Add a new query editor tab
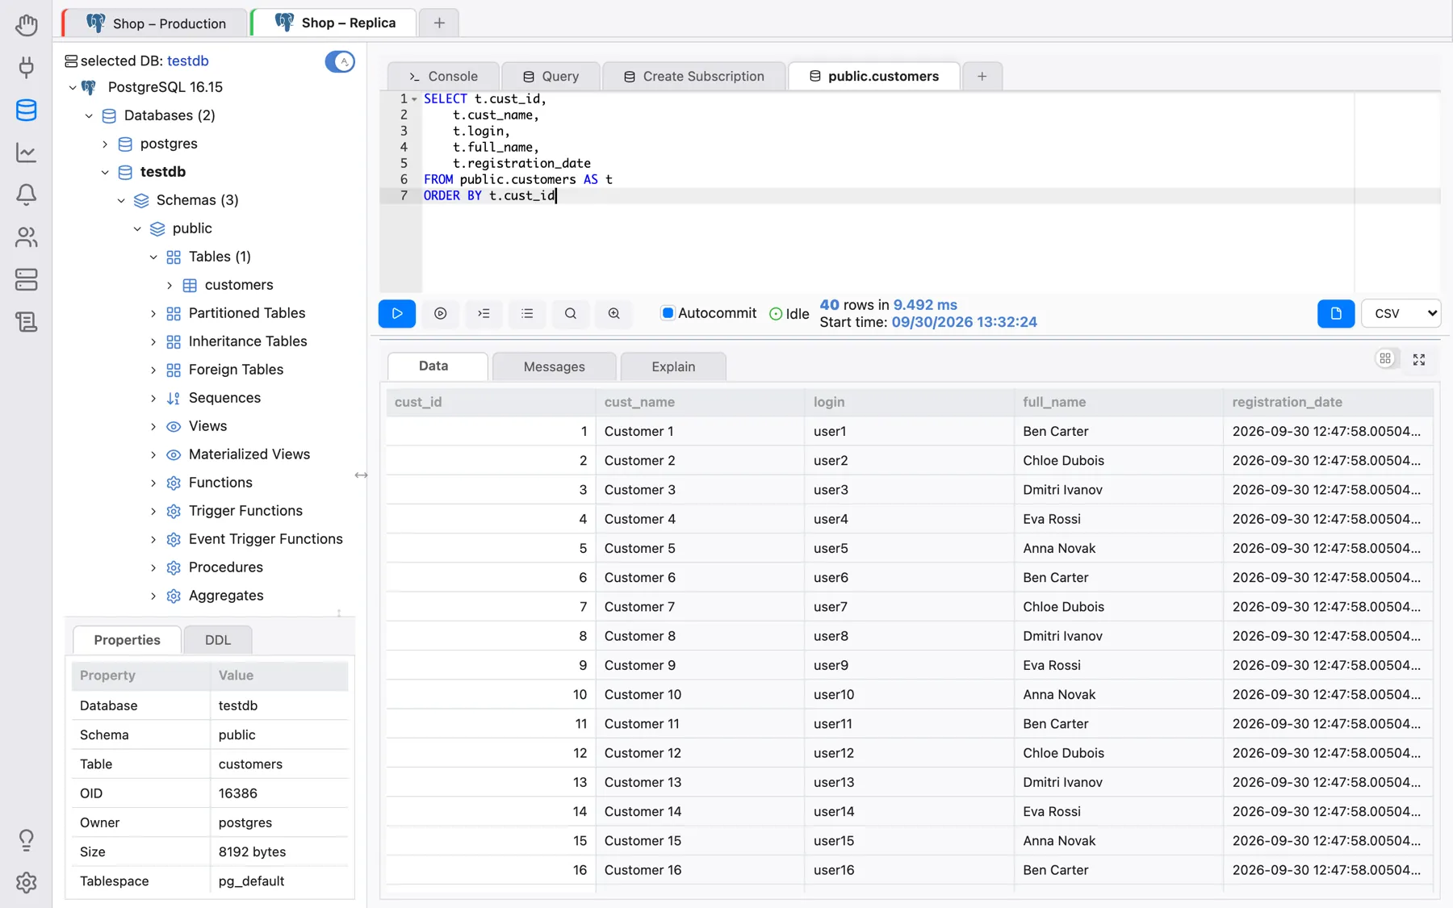 click(982, 76)
